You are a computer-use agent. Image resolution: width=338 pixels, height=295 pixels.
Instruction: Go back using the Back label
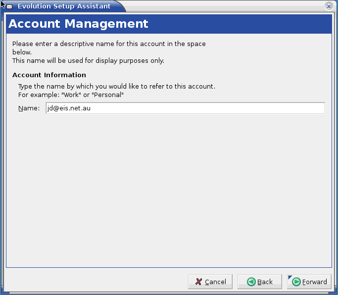pyautogui.click(x=265, y=282)
